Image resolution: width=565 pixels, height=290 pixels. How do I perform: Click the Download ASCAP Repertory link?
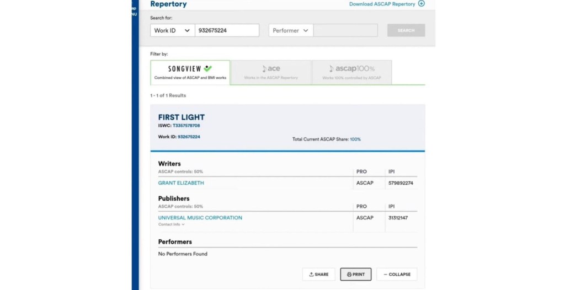[x=382, y=4]
